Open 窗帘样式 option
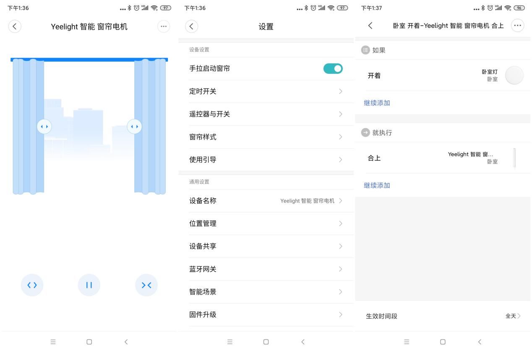This screenshot has height=354, width=532. tap(266, 137)
